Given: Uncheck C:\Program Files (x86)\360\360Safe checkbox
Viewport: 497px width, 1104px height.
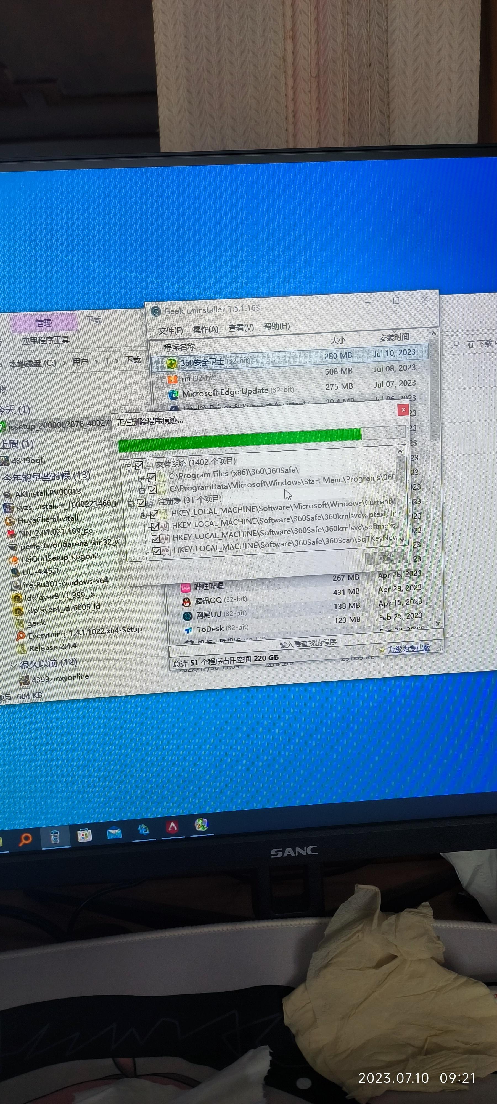Looking at the screenshot, I should (152, 477).
